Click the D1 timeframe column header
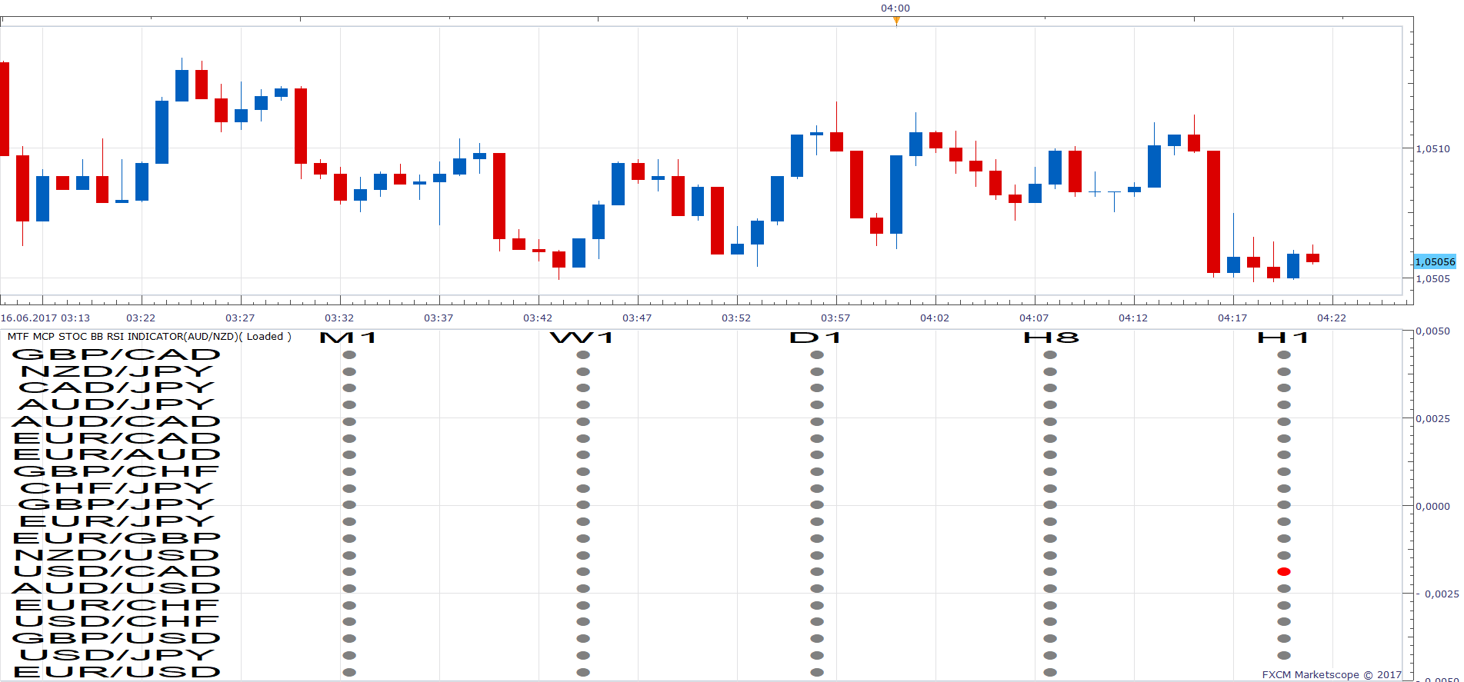 [816, 338]
